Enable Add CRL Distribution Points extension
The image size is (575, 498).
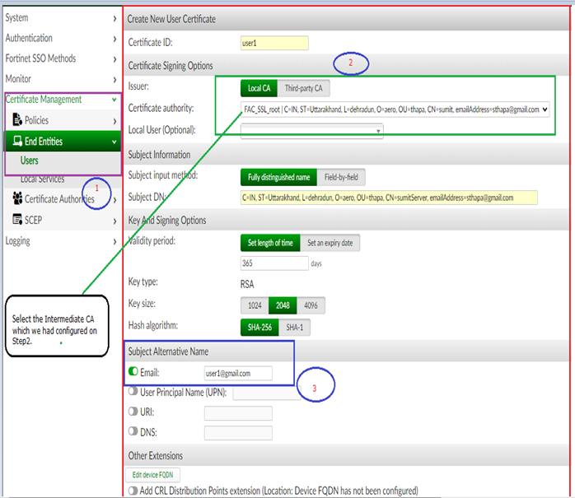click(x=133, y=491)
